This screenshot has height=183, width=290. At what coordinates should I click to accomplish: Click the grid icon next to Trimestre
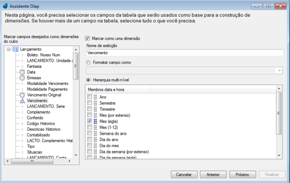(x=95, y=109)
